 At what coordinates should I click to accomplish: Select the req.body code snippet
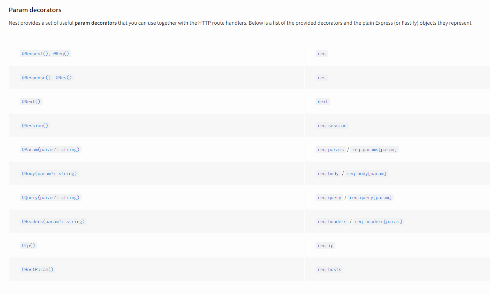(328, 173)
